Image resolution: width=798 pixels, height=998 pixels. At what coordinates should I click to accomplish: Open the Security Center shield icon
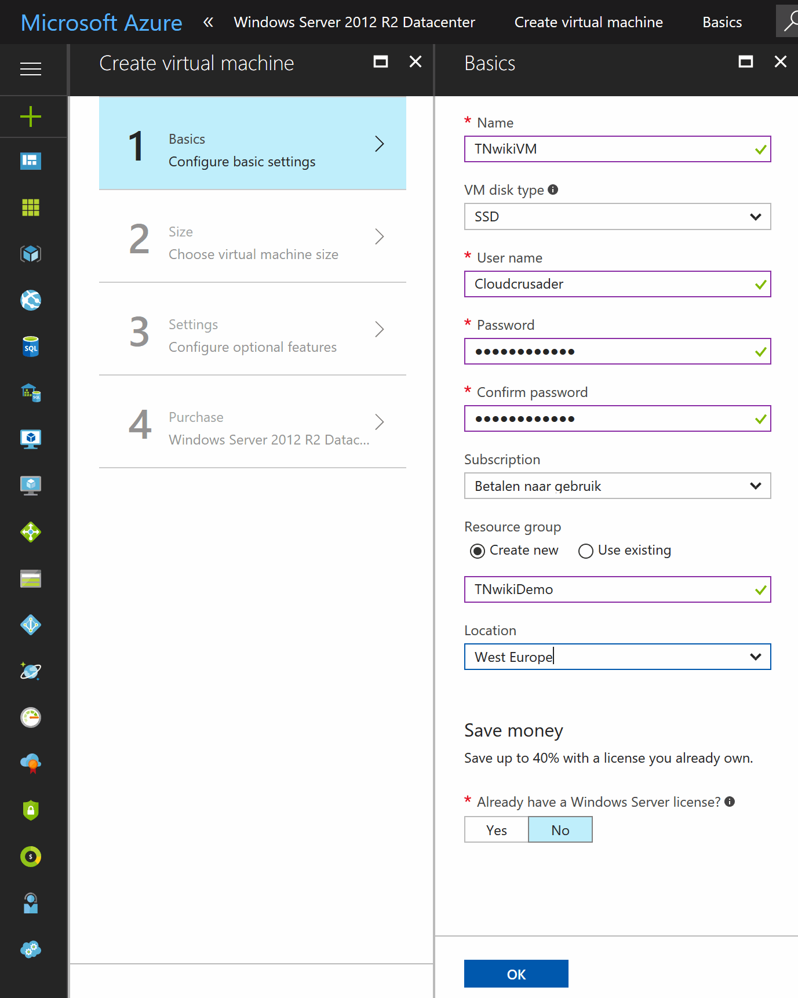click(31, 810)
